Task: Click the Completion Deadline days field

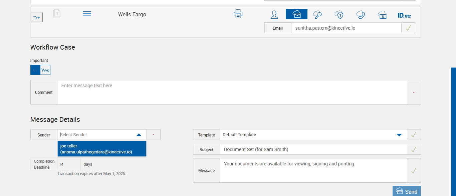Action: 68,164
